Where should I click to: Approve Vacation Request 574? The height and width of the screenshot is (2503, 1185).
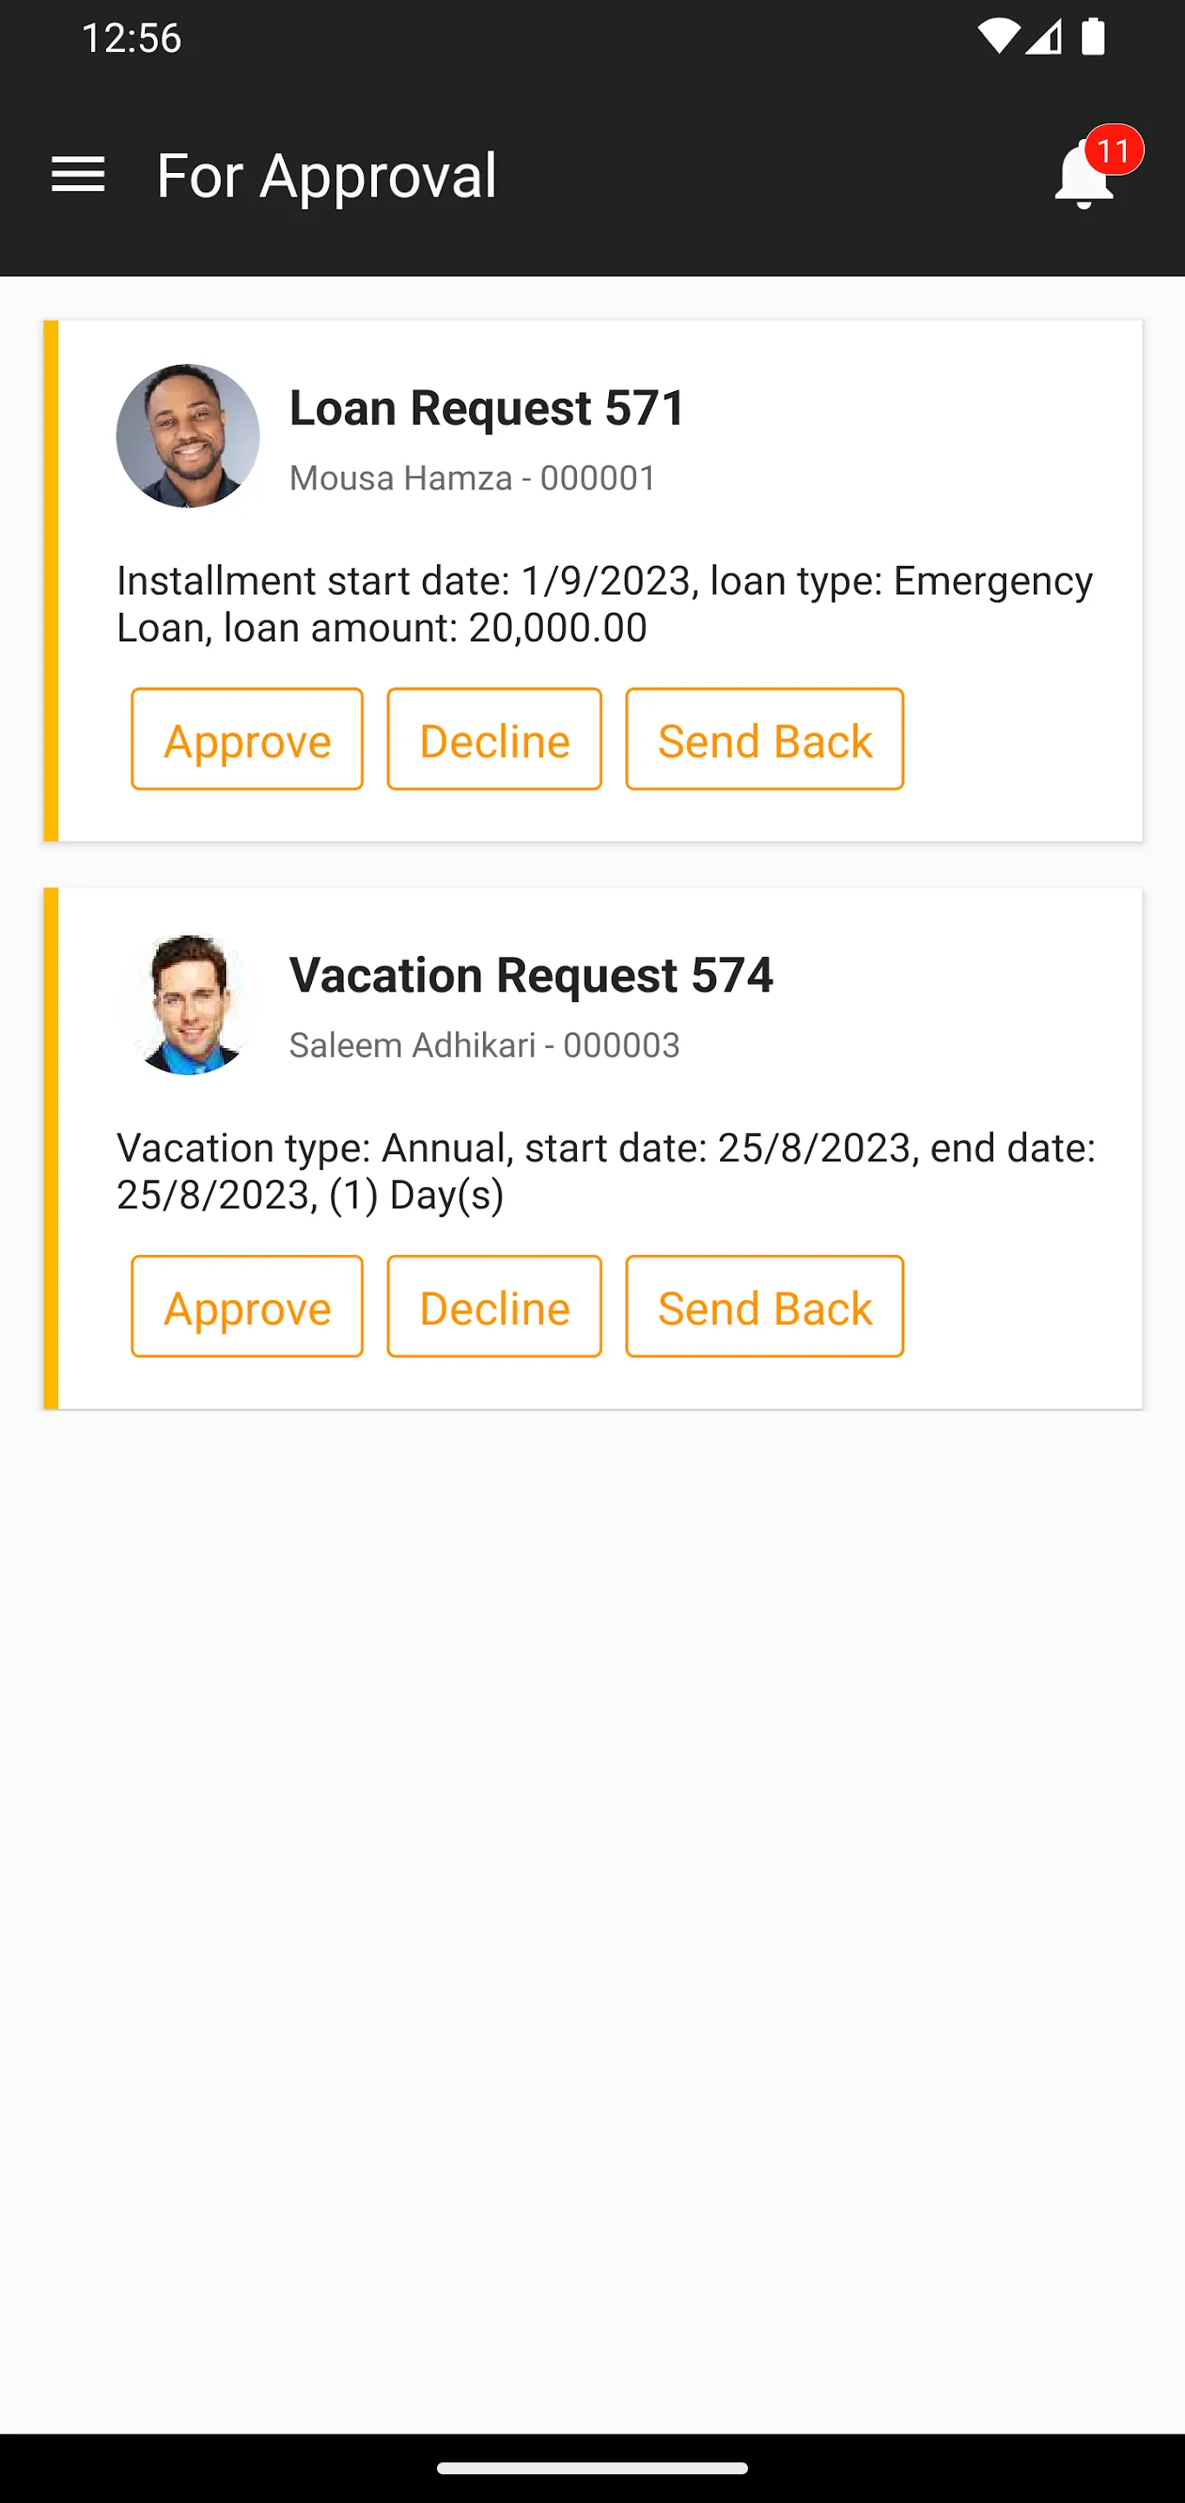(x=247, y=1307)
